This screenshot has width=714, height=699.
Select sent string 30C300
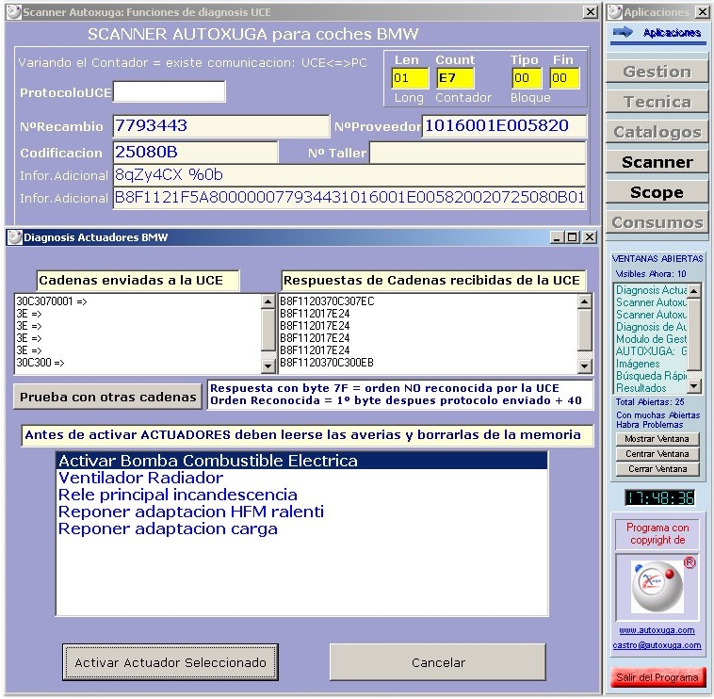pos(138,363)
